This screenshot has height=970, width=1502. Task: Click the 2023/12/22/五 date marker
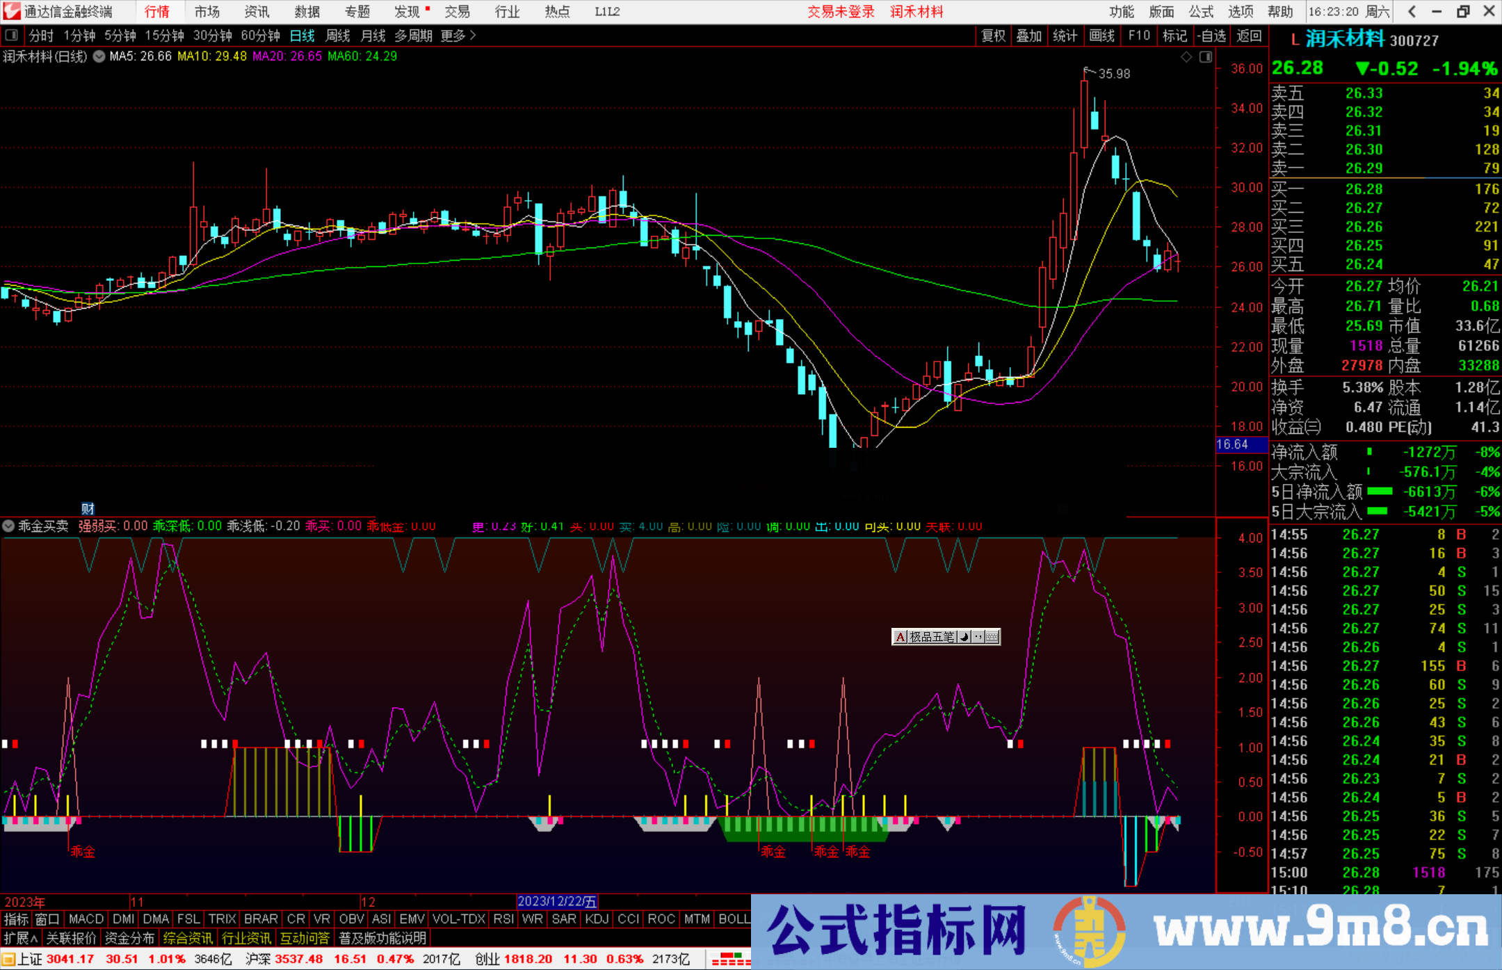[x=557, y=901]
